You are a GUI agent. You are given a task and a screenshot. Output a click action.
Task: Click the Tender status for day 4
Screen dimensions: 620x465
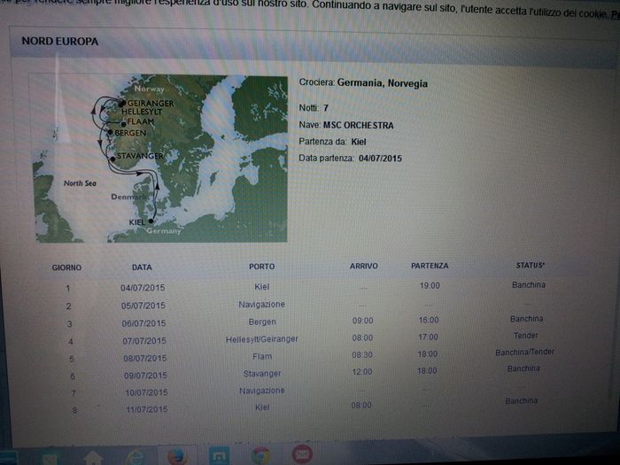tap(526, 336)
